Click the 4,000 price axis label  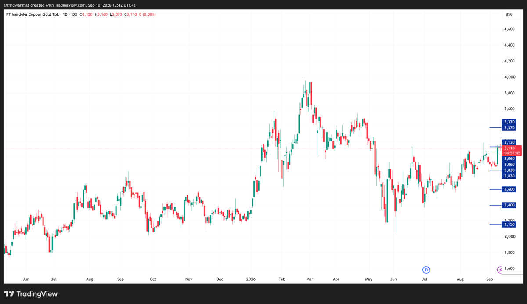[x=509, y=77]
